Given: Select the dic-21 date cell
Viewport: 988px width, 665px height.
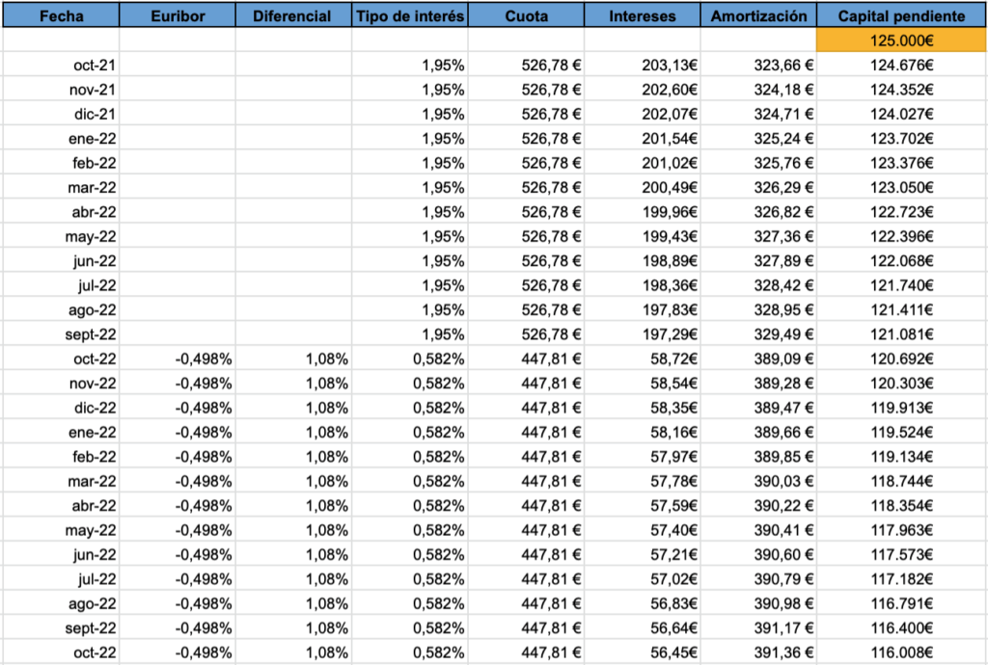Looking at the screenshot, I should [96, 114].
